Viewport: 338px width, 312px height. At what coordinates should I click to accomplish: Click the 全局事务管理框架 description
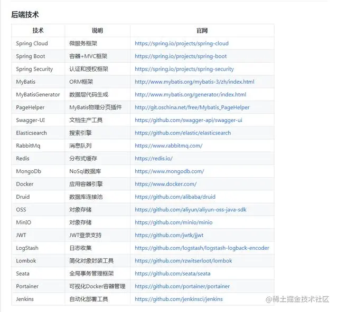[x=91, y=274]
